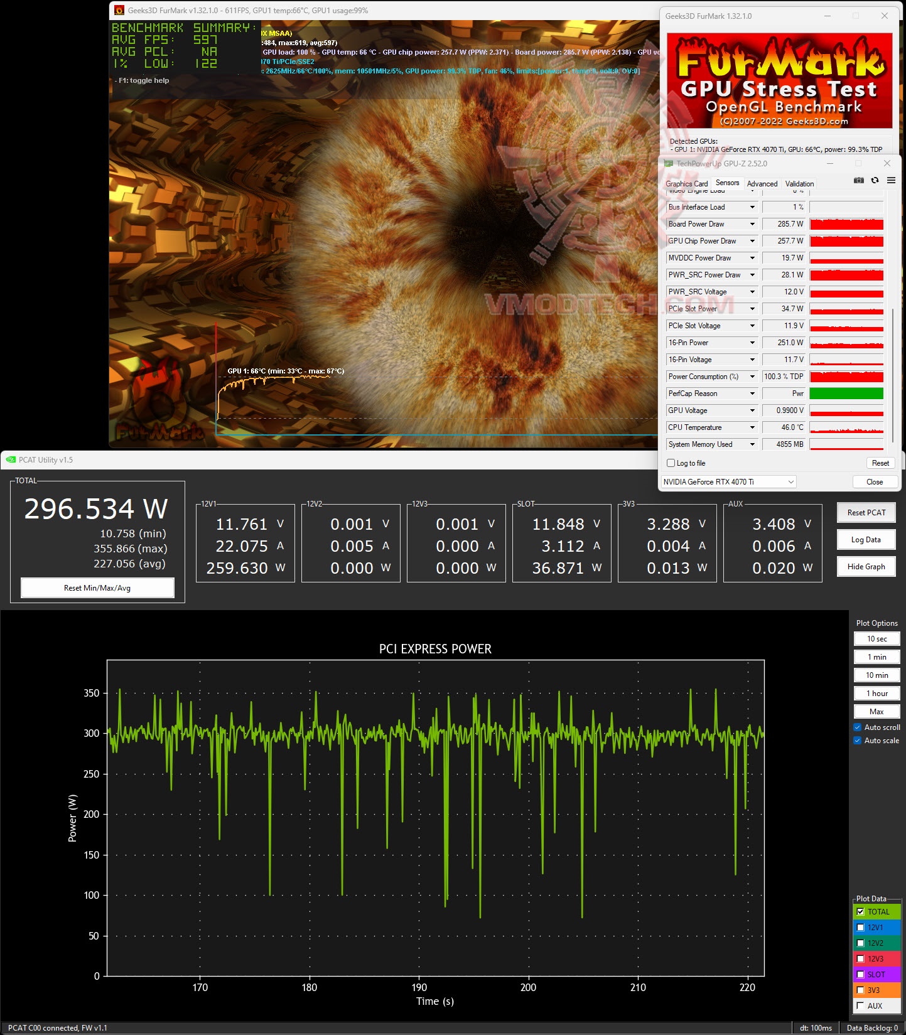Click the Board Power Draw red history graph
The image size is (906, 1035).
846,224
